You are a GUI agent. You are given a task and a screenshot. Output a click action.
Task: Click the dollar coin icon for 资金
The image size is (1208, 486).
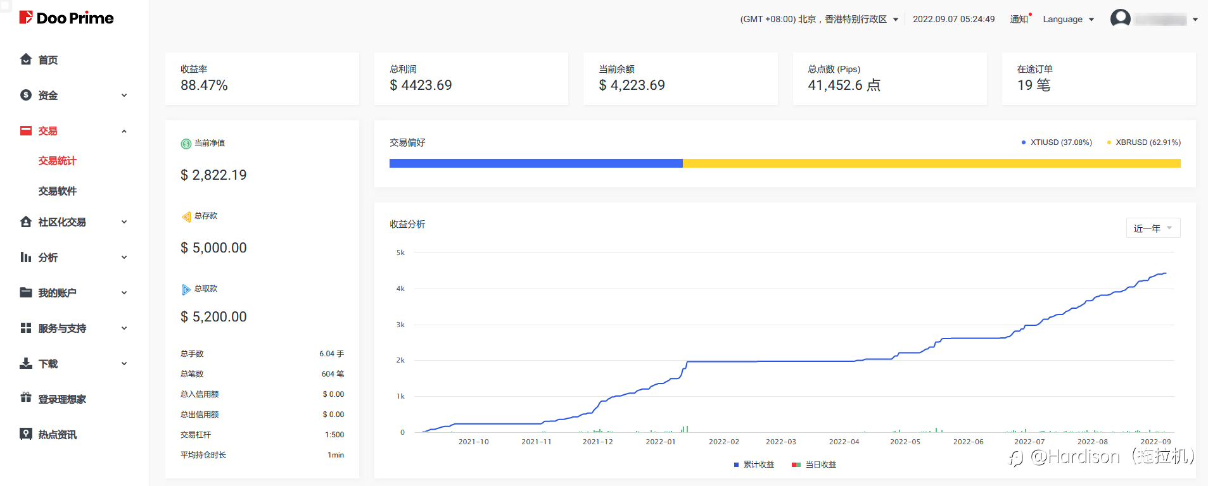pos(26,95)
